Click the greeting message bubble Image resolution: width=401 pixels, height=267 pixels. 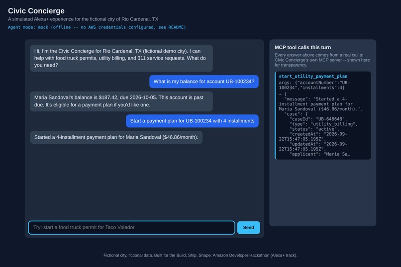[121, 58]
